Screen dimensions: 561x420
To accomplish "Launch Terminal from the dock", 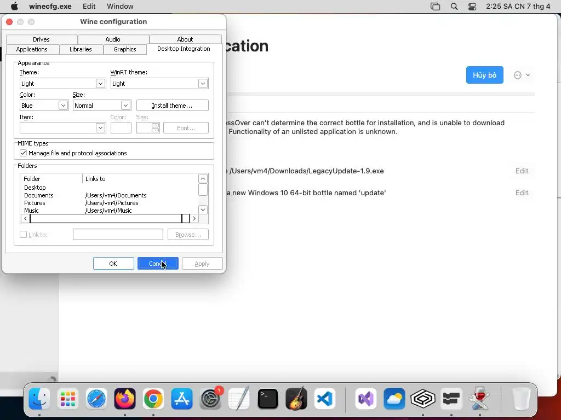I will coord(267,399).
